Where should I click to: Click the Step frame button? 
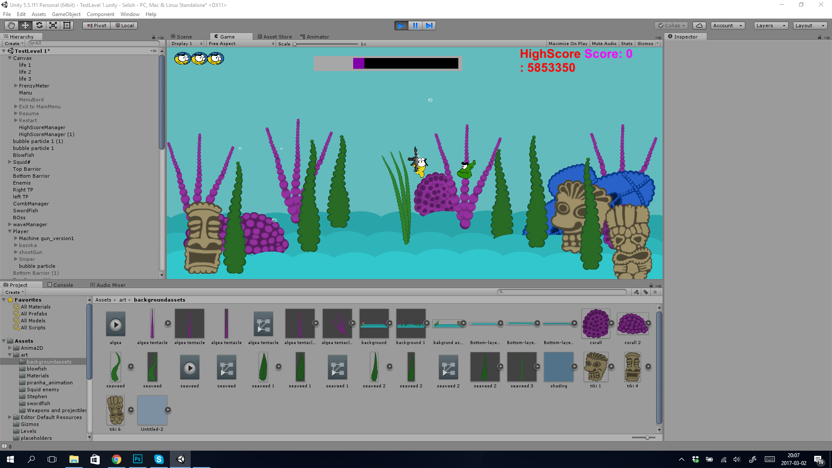(429, 26)
